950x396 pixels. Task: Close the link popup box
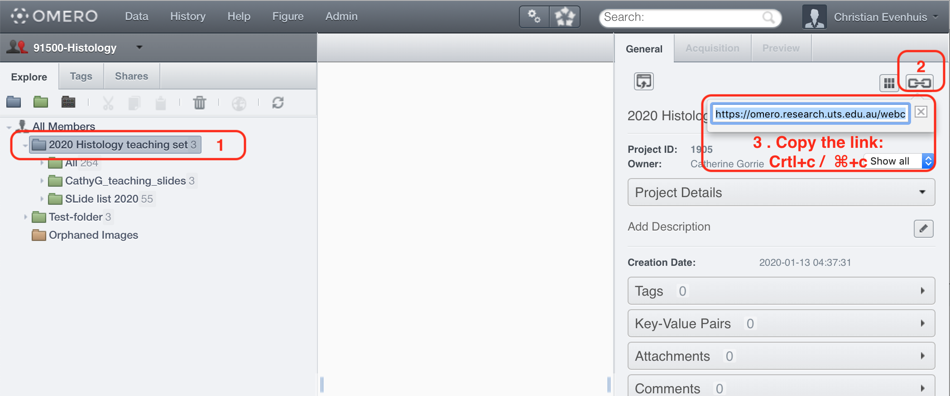pos(921,112)
